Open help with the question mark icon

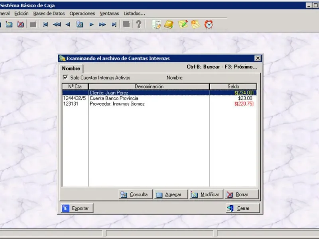pyautogui.click(x=138, y=24)
